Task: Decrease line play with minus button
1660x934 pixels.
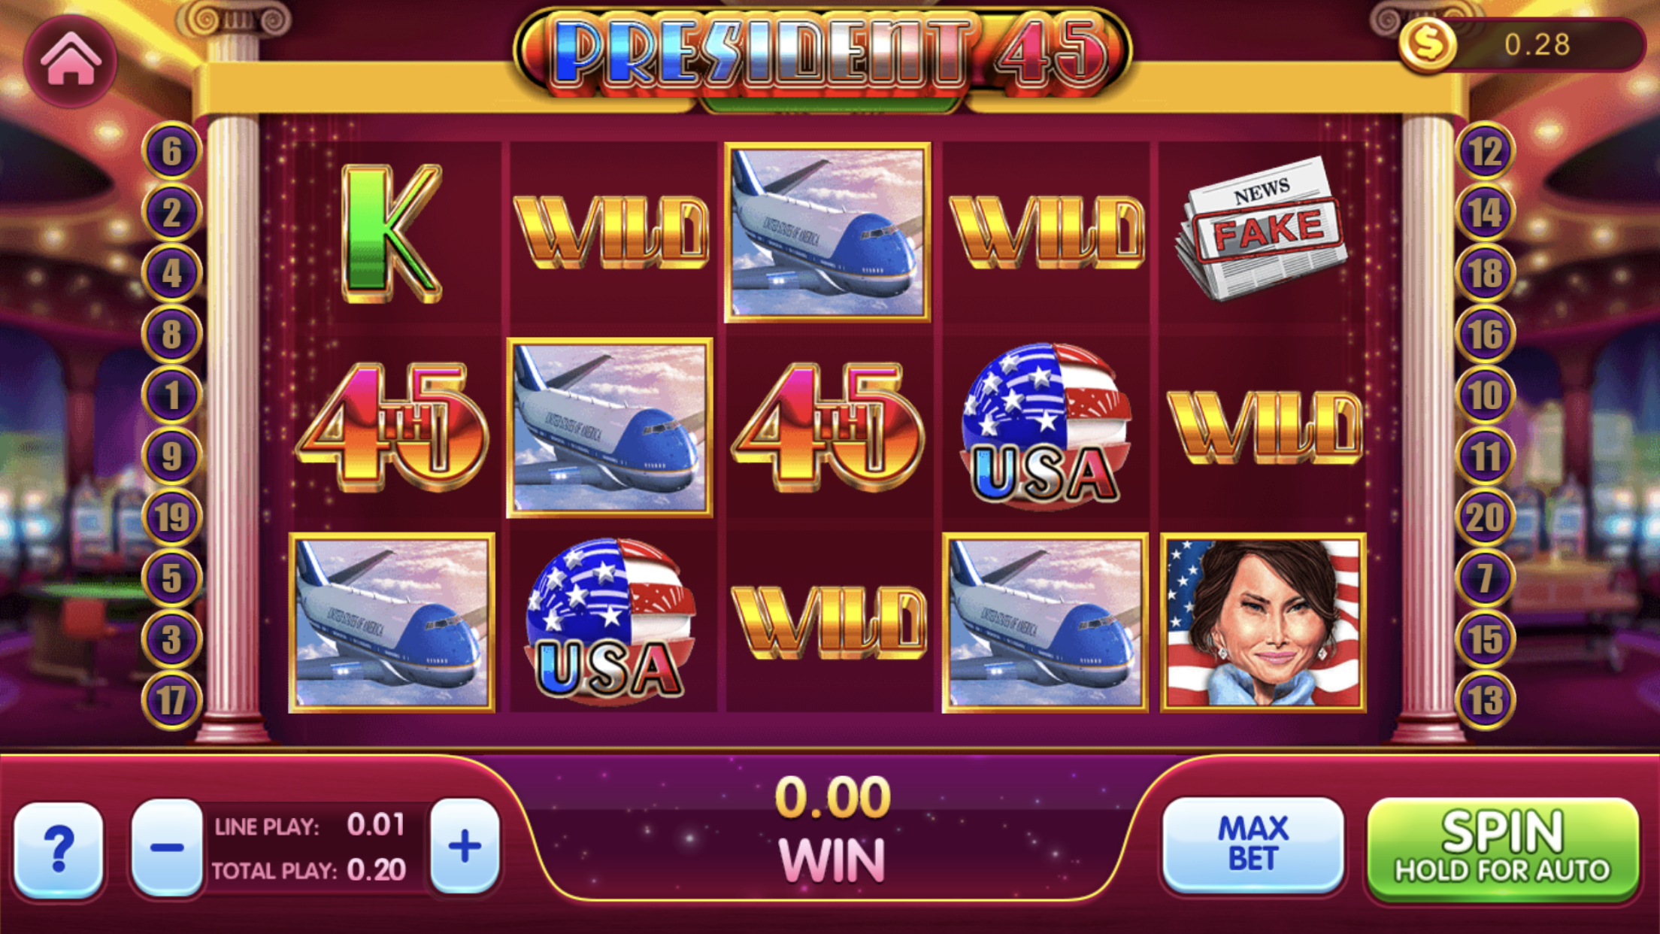Action: click(166, 848)
